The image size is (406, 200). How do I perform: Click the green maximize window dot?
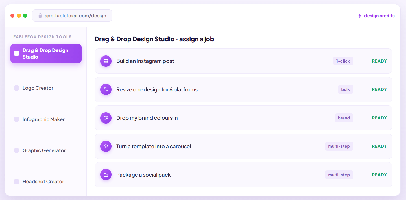(x=25, y=16)
